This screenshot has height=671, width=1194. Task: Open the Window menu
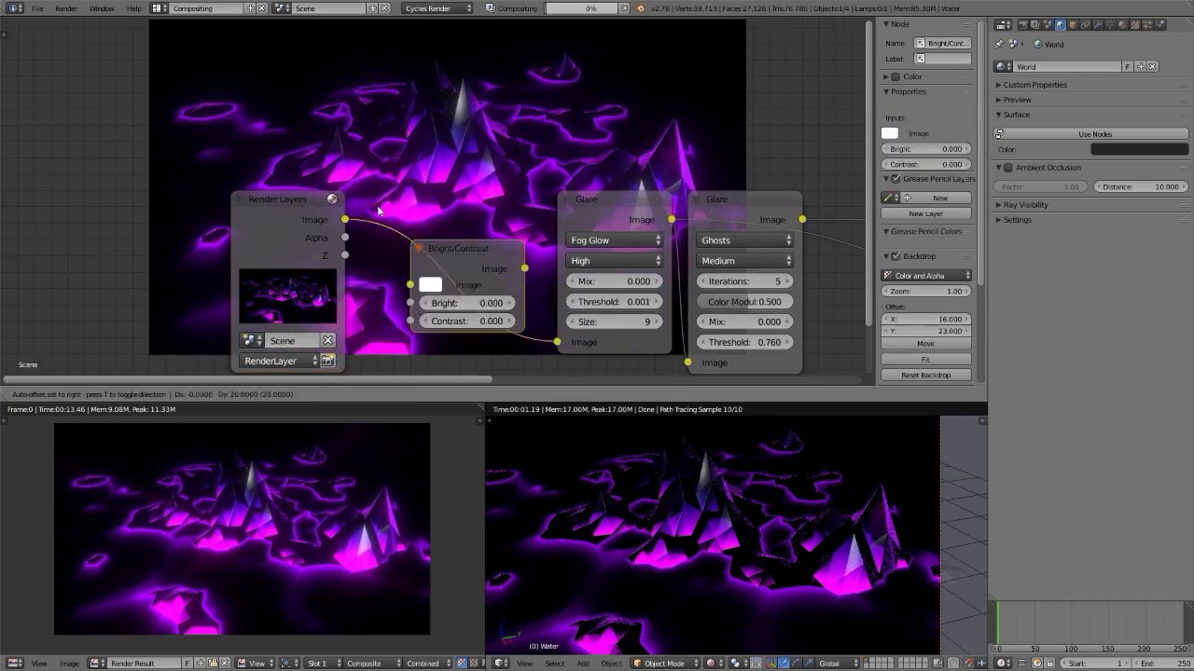(102, 8)
